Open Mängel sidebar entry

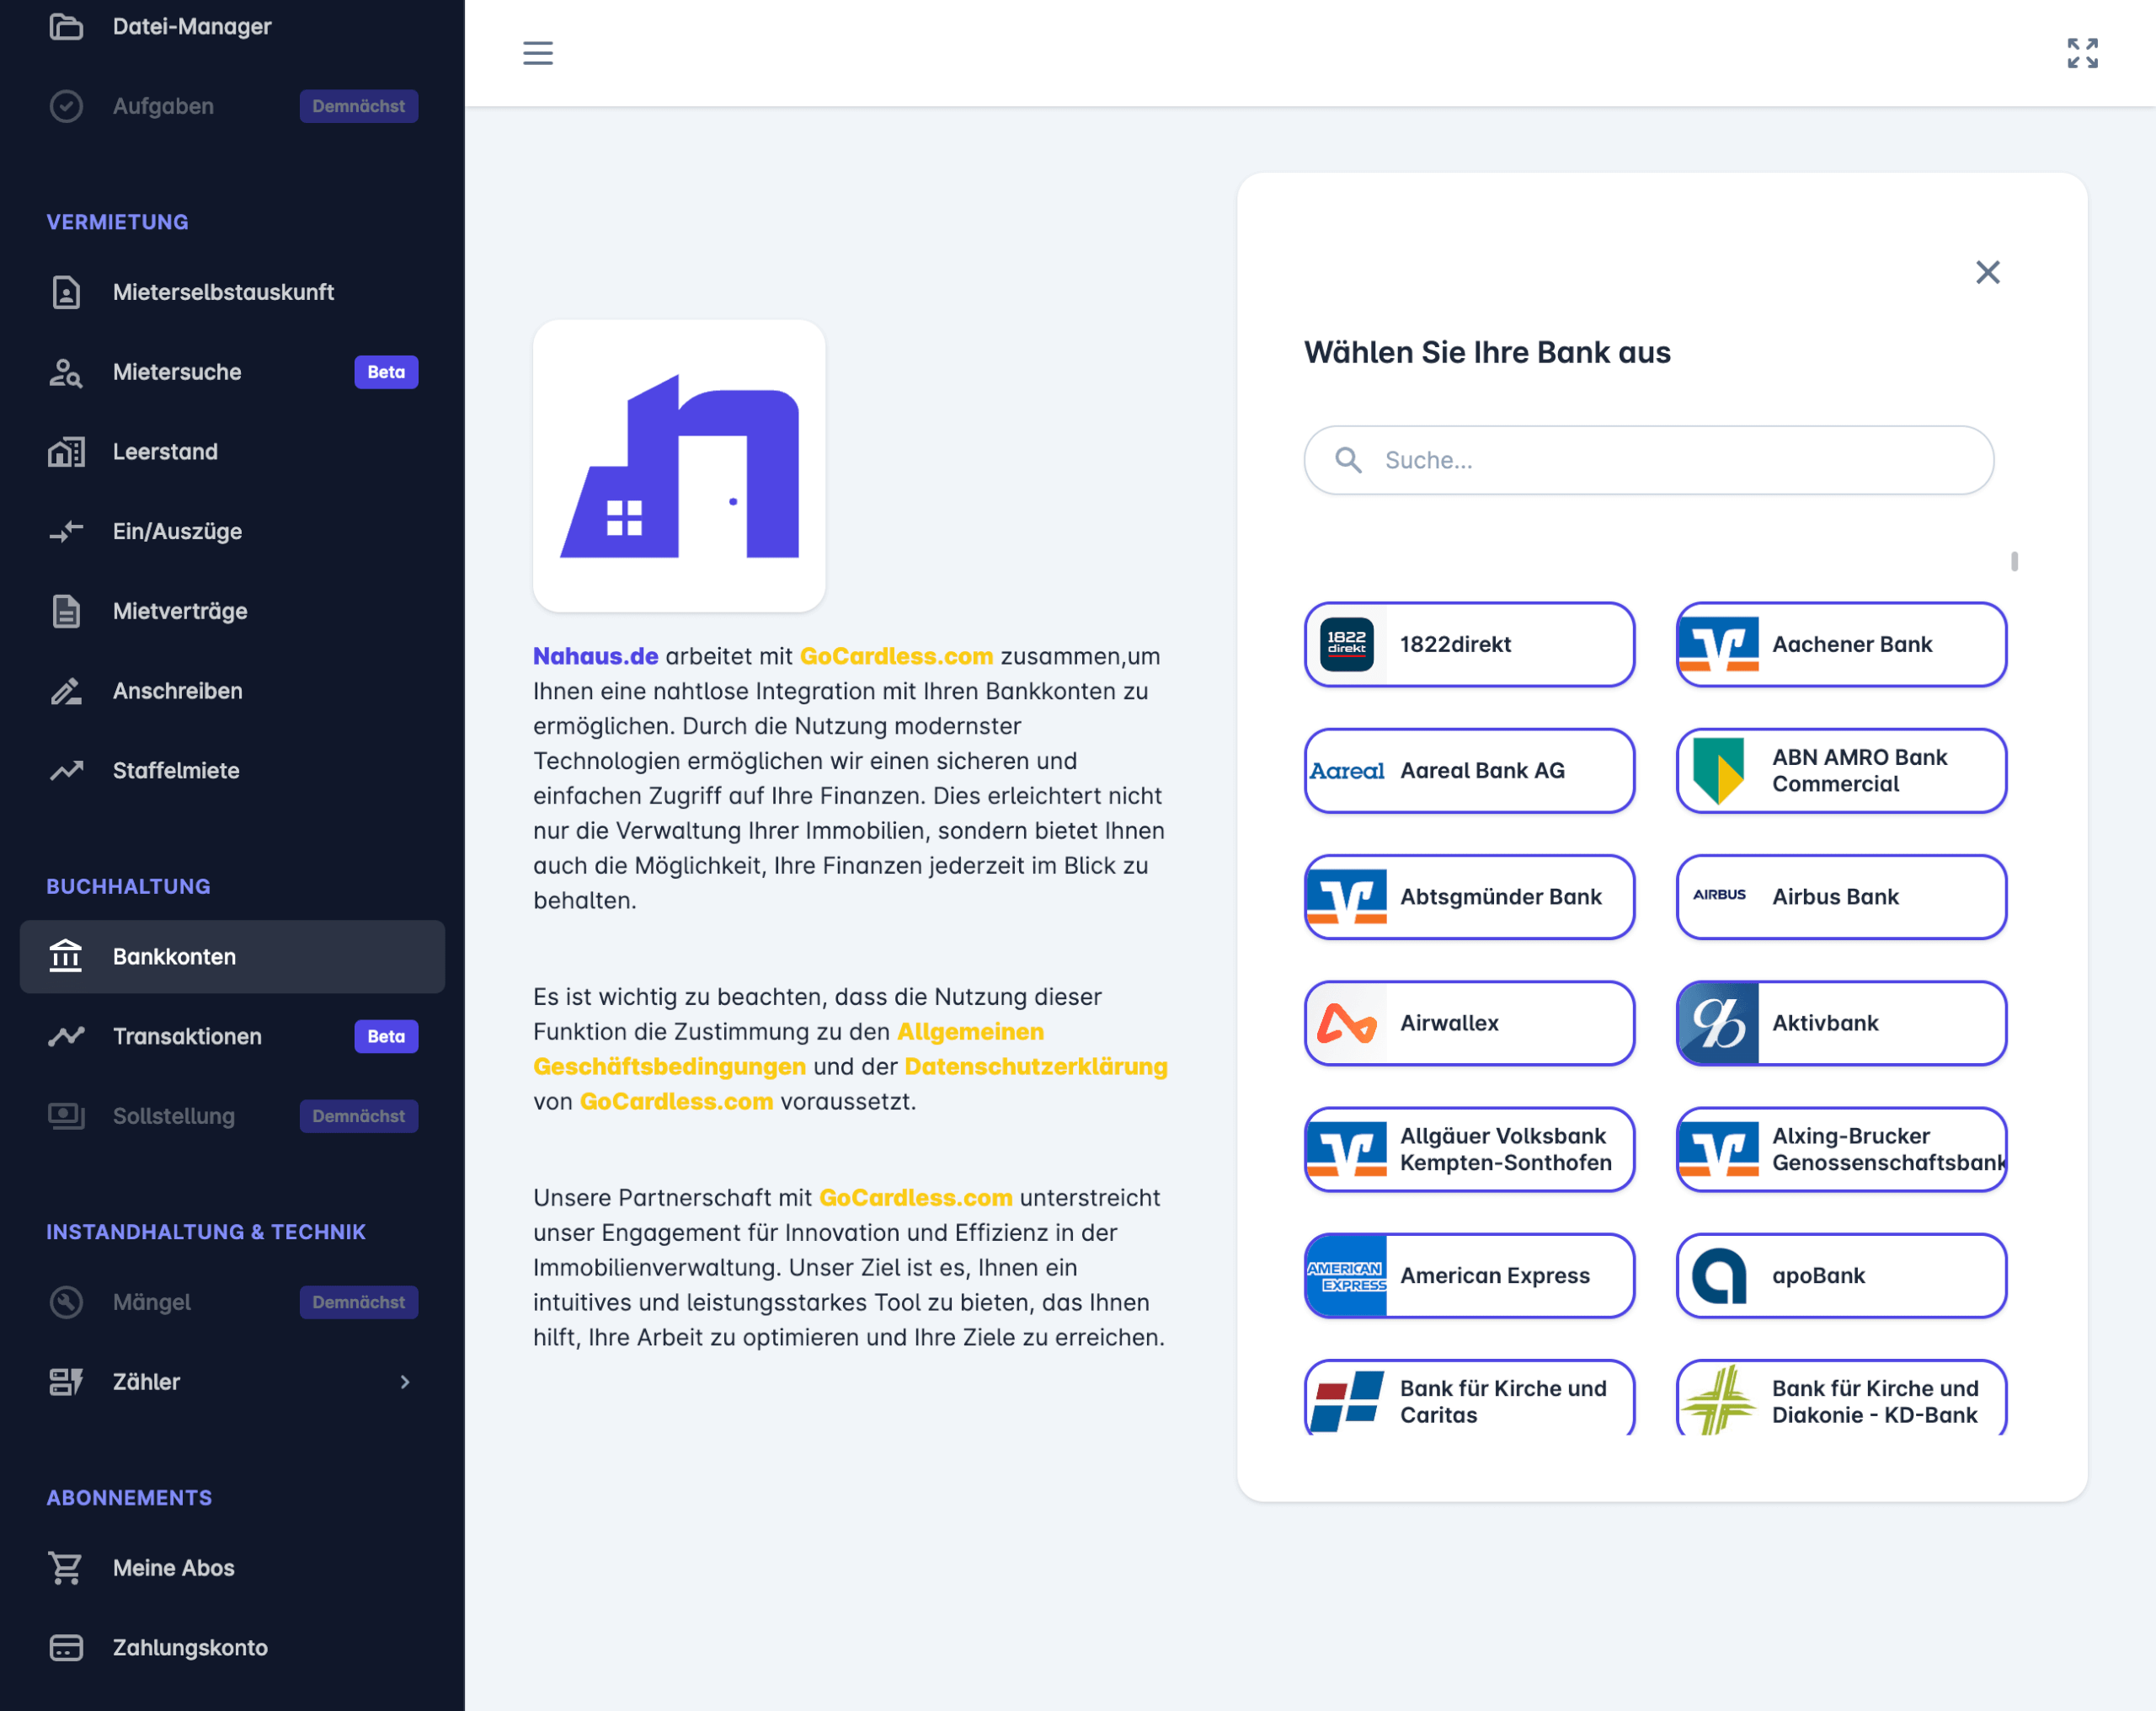pyautogui.click(x=232, y=1302)
